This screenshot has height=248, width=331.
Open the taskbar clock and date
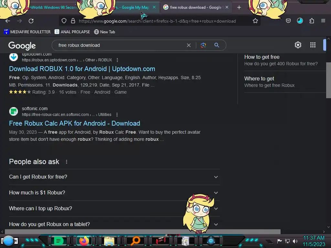pyautogui.click(x=314, y=241)
